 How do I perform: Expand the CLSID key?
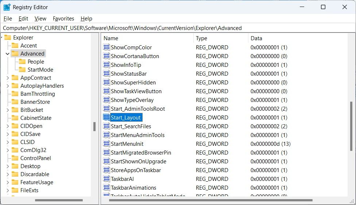[8, 142]
